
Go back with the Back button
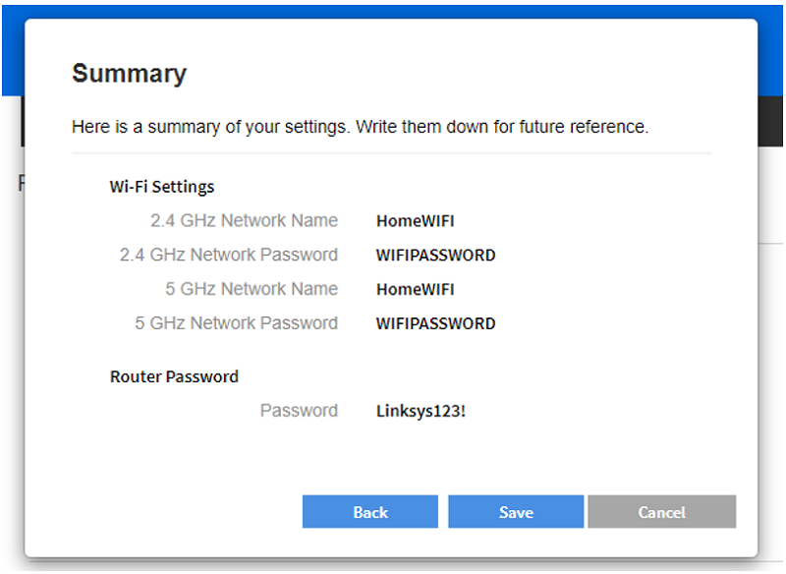(x=370, y=511)
